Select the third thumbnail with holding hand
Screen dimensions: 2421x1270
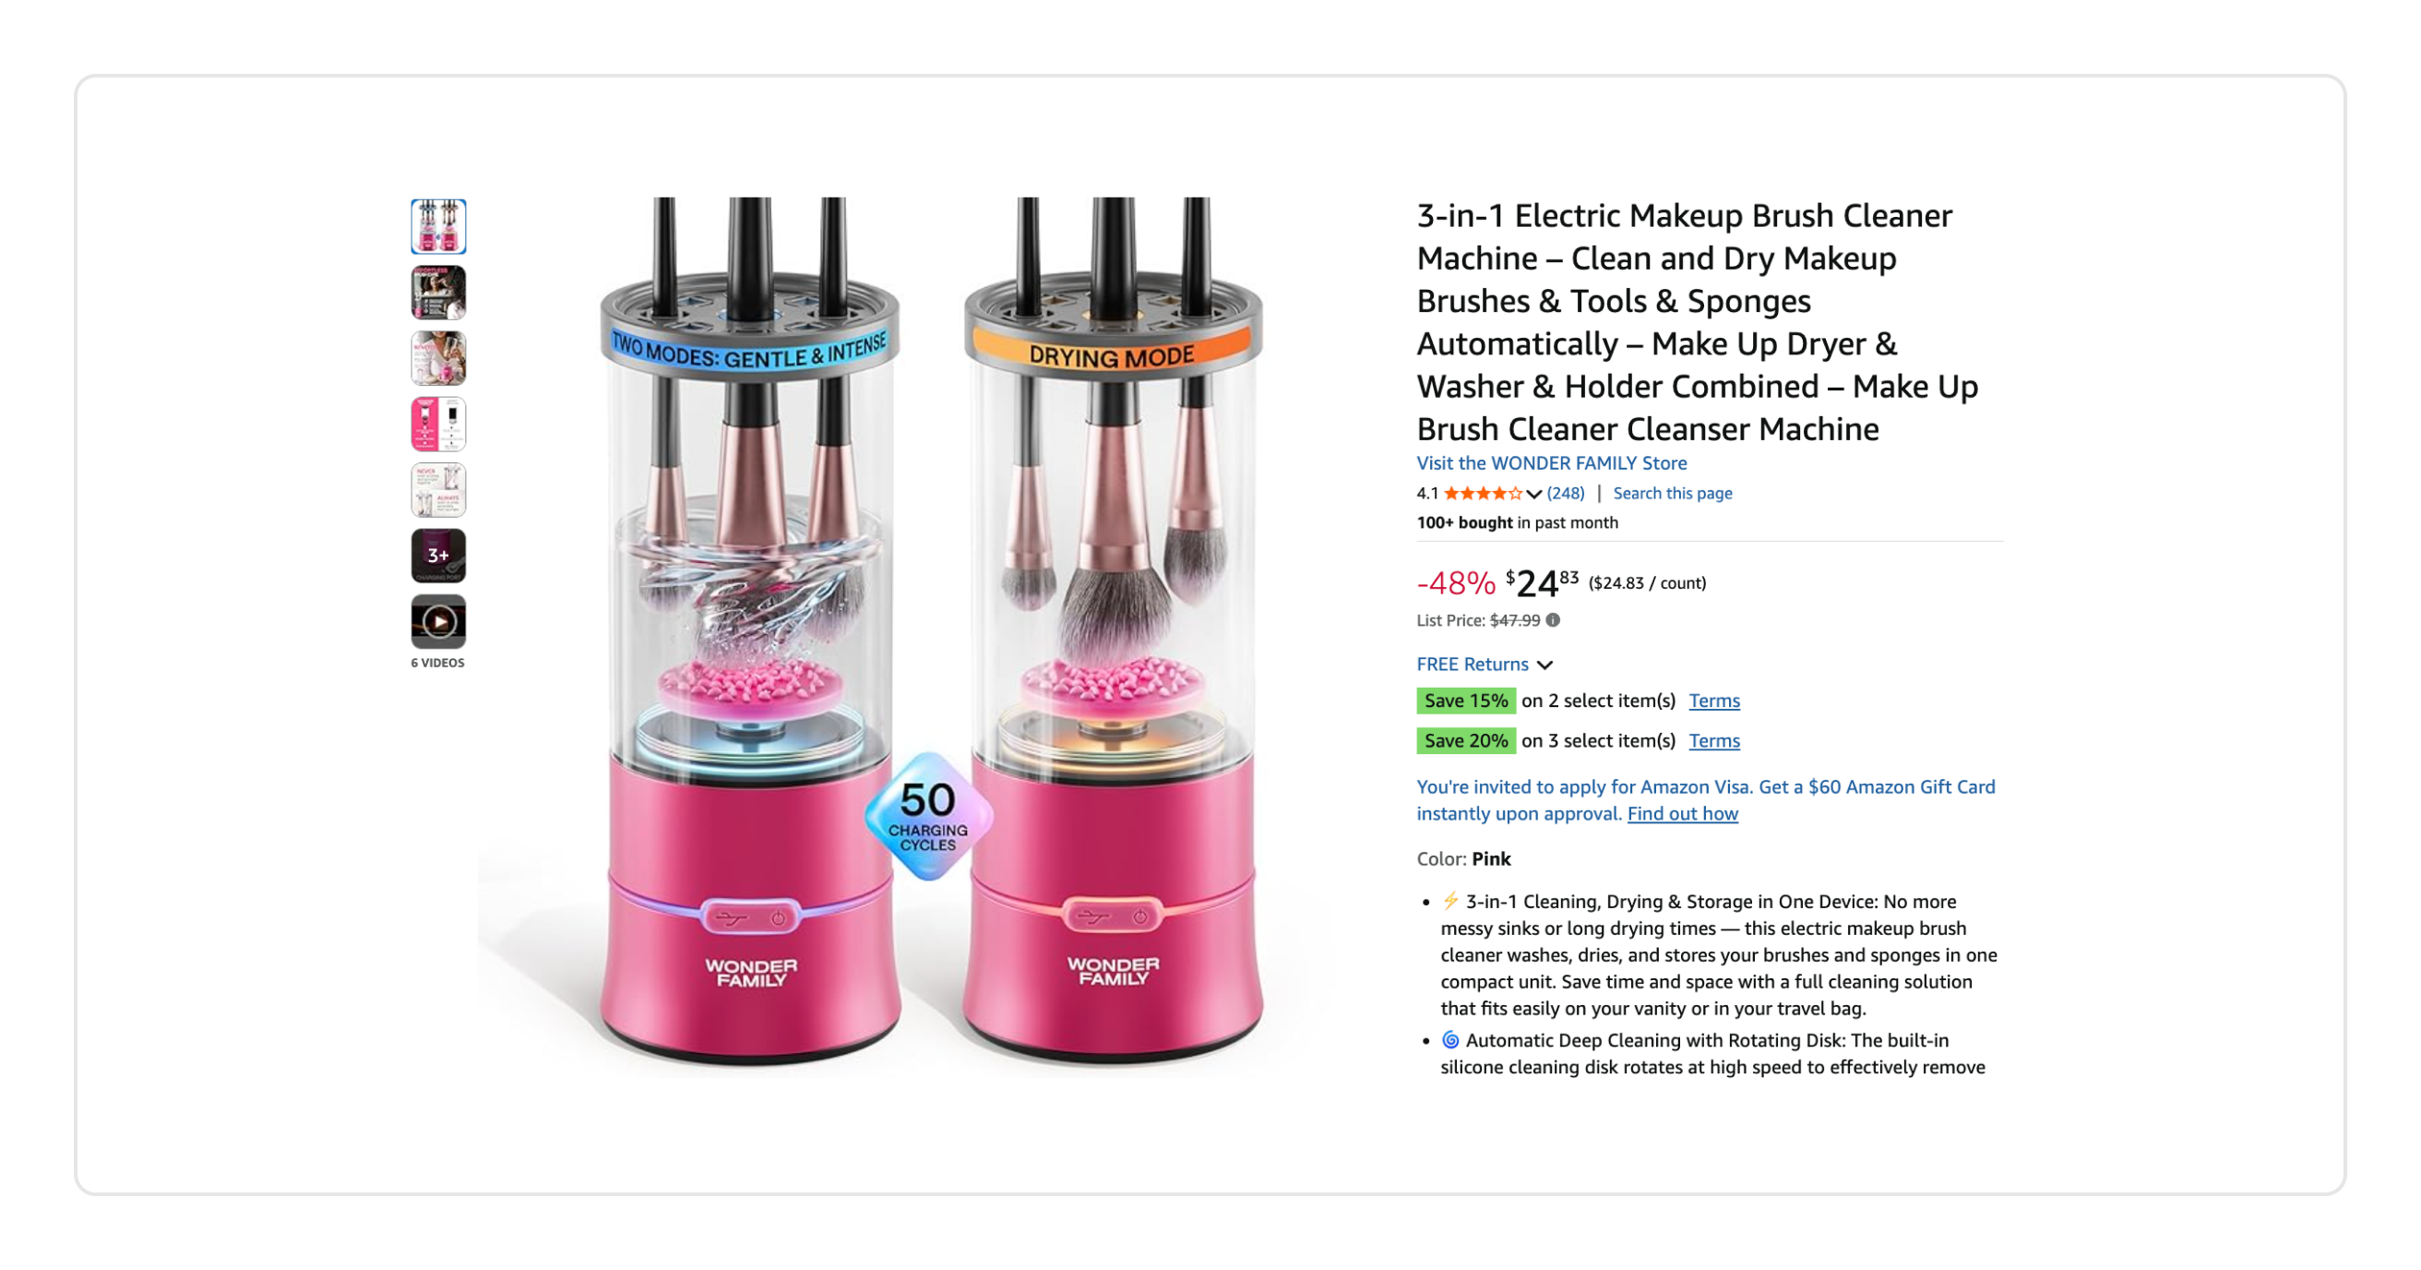pos(438,358)
